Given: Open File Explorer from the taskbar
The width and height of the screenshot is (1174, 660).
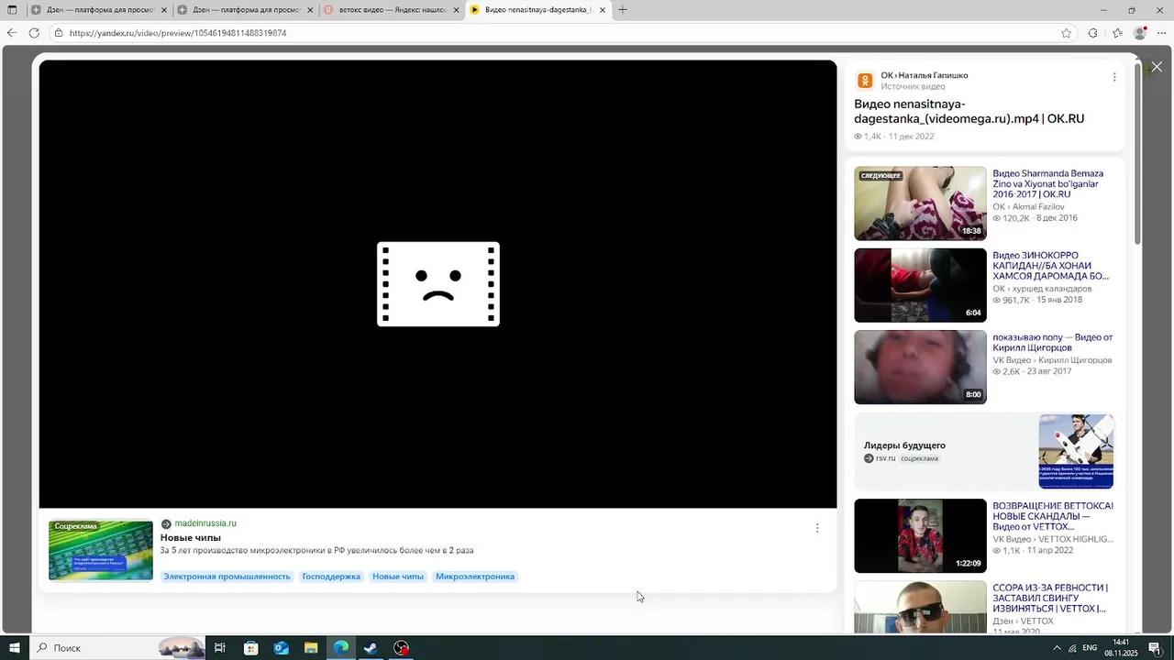Looking at the screenshot, I should click(x=311, y=648).
